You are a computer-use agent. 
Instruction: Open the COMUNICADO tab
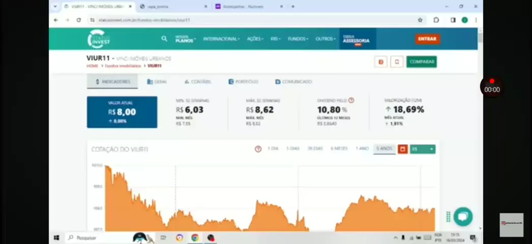point(293,82)
